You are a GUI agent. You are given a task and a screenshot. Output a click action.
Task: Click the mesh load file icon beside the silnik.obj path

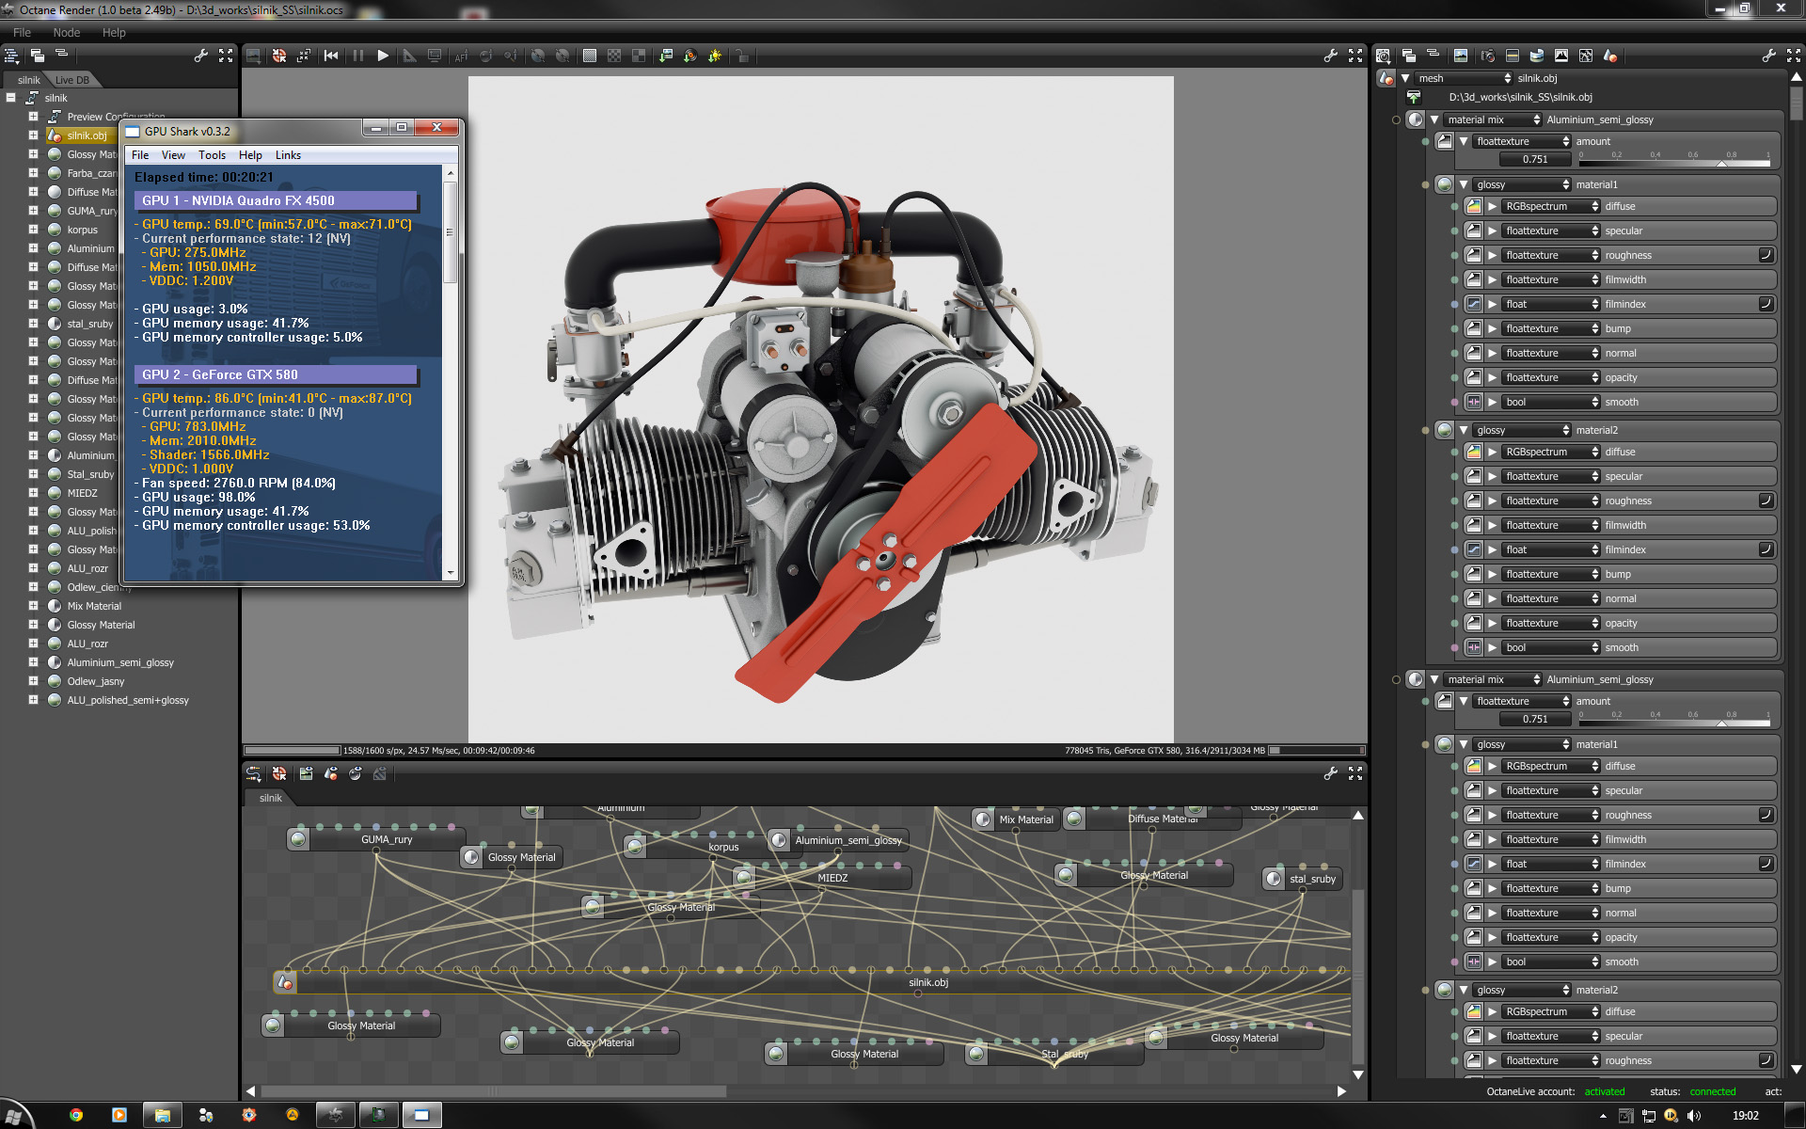[1414, 98]
